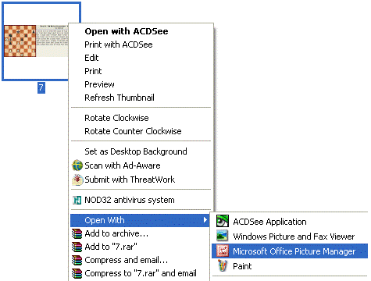Screen dimensions: 371x281
Task: Click the ThreatWork bug icon
Action: (77, 180)
